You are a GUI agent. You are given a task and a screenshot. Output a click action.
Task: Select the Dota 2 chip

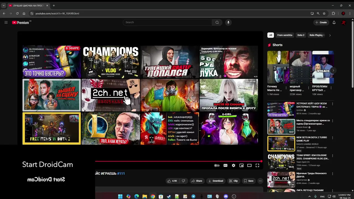301,35
